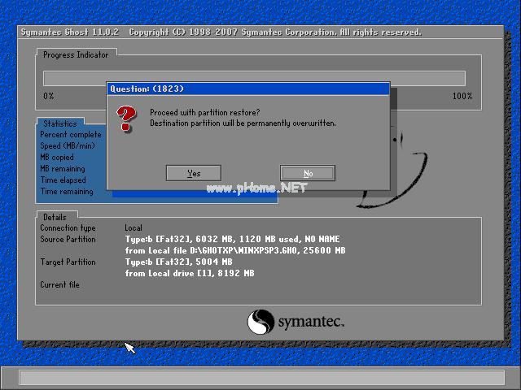Screen dimensions: 521x390
Task: Click the Time remaining statistic label
Action: [67, 192]
